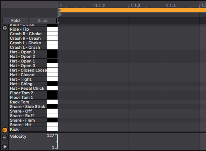Click the play preview button below Velocity
Screen dimensions: 206x151
(5, 146)
